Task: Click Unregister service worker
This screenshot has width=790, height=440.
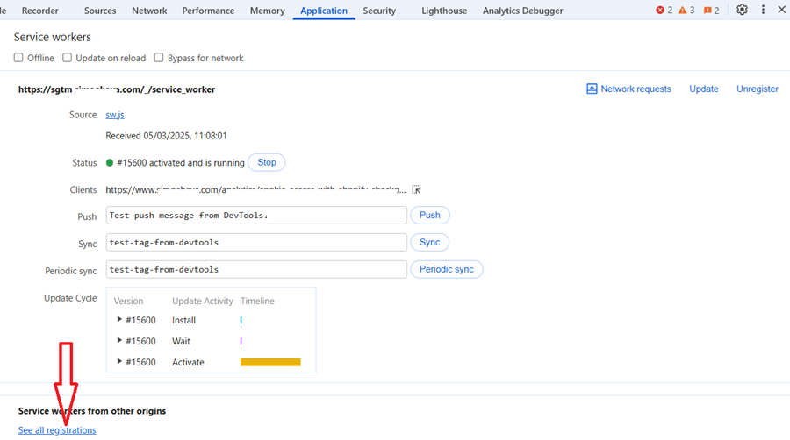Action: pyautogui.click(x=758, y=89)
